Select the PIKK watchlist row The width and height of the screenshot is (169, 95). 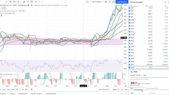[x=149, y=11]
